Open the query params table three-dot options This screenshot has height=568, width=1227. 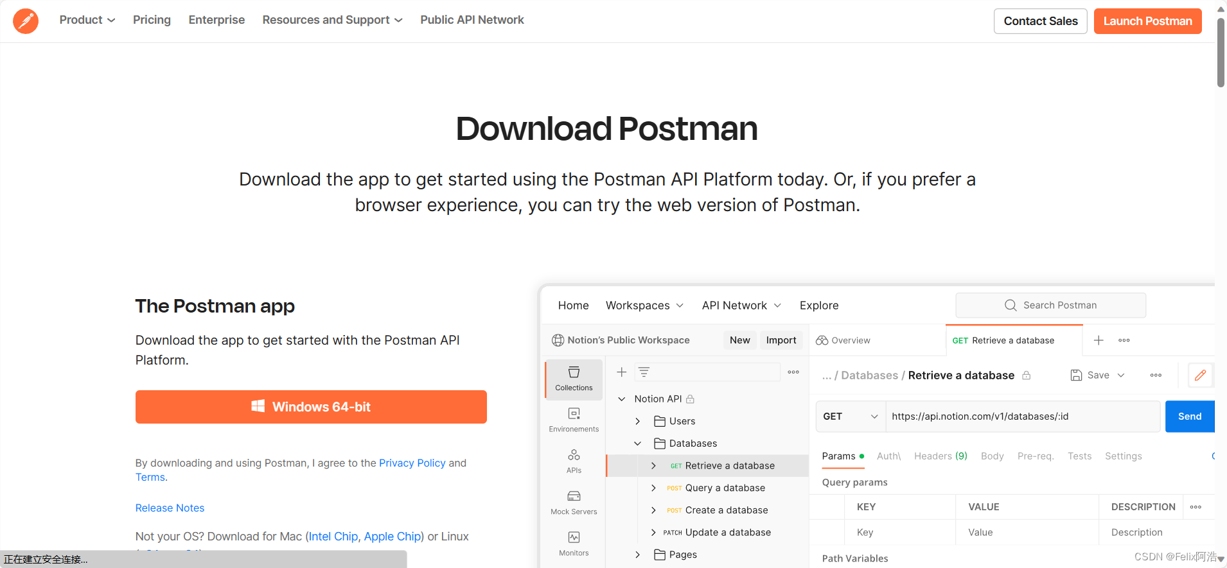tap(1196, 507)
